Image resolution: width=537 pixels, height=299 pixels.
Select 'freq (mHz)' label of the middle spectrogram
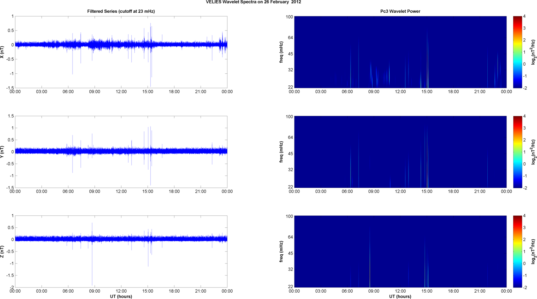(x=282, y=152)
